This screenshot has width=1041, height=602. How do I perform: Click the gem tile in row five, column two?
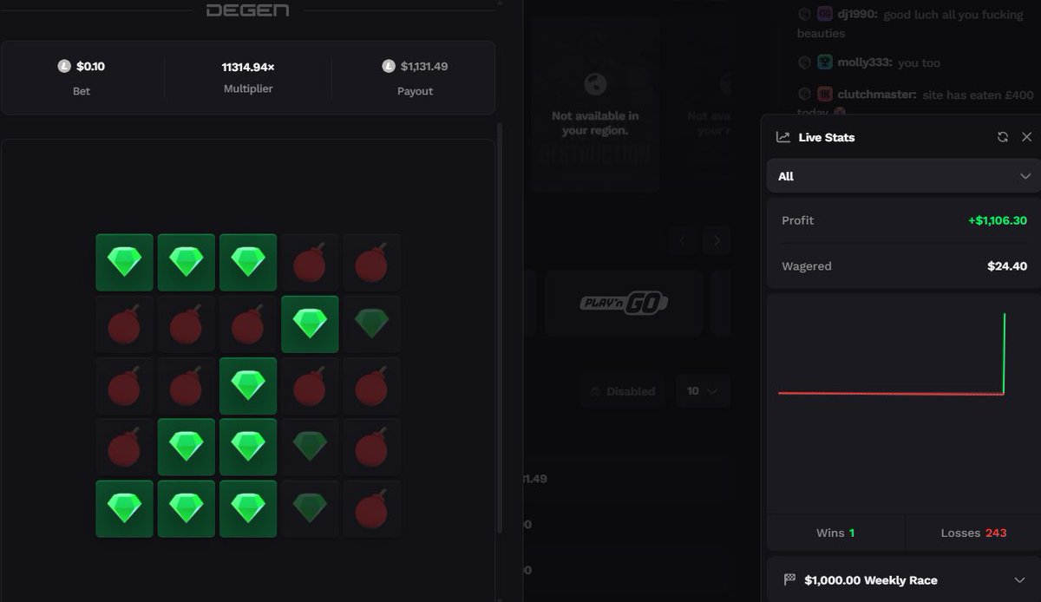point(186,509)
